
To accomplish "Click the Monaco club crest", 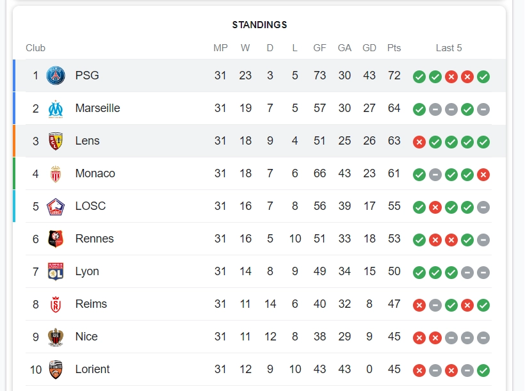I will pyautogui.click(x=56, y=174).
